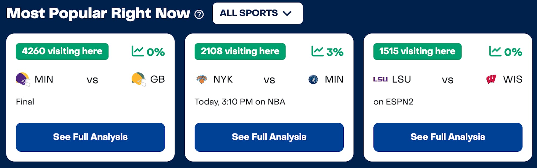See Full Analysis for NYK vs MIN
This screenshot has height=168, width=537.
pos(269,137)
